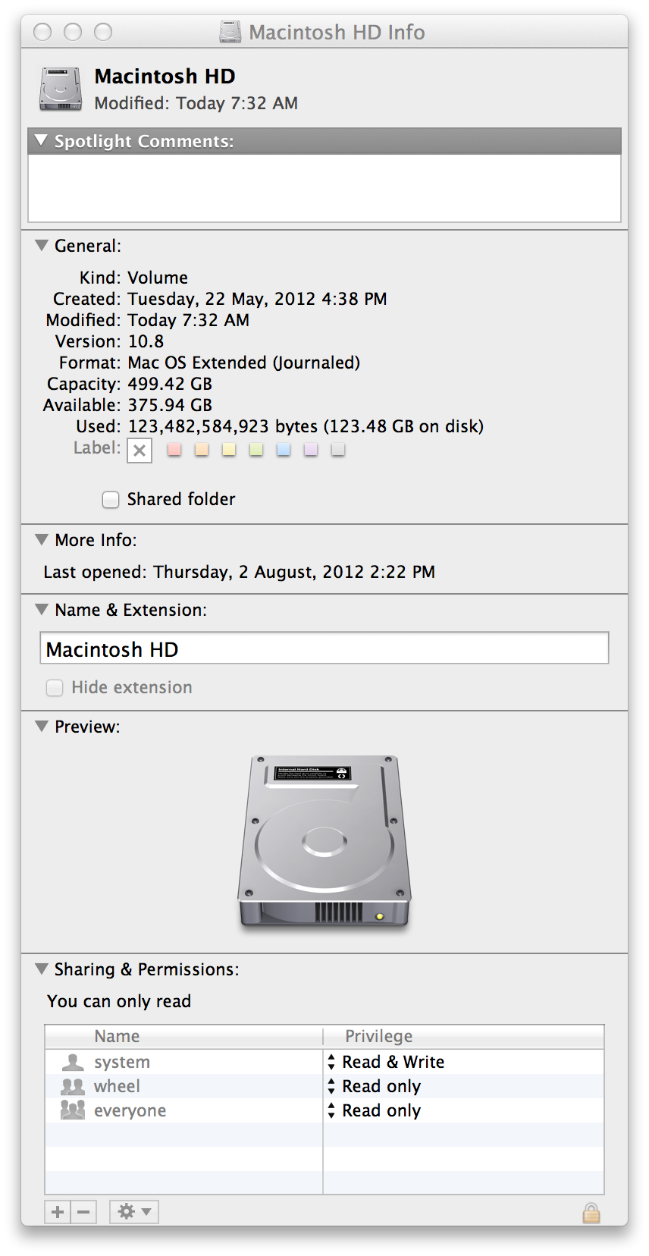The image size is (649, 1256).
Task: Collapse the Spotlight Comments section
Action: tap(42, 140)
